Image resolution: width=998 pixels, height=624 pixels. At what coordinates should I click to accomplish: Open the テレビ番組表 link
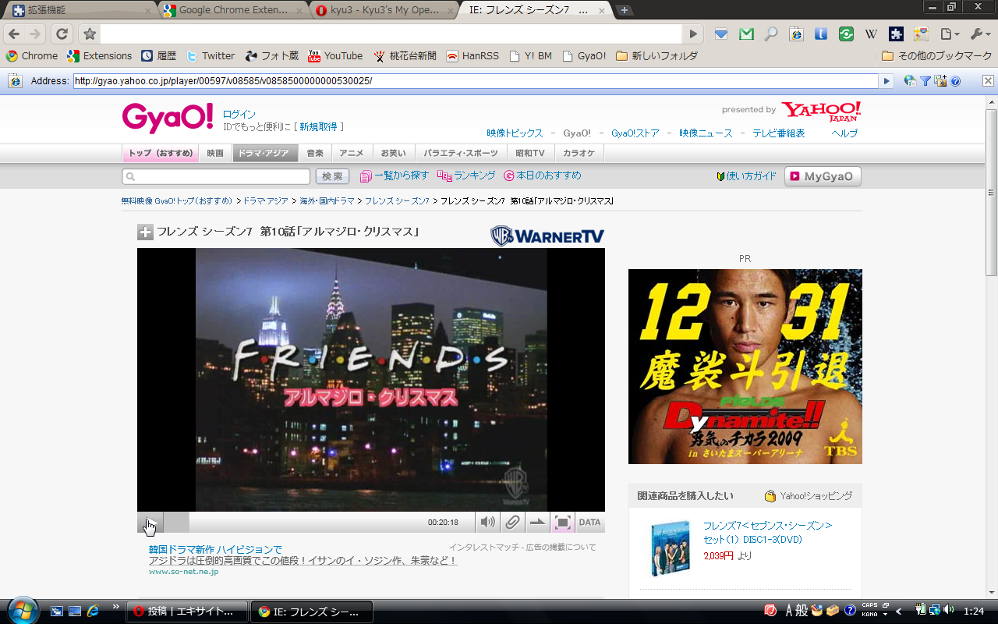pos(779,133)
